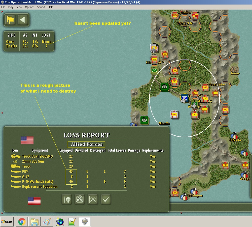Click the P-40 Warhawk aircraft silhouette icon
Screen dimensions: 252x227
pyautogui.click(x=16, y=181)
